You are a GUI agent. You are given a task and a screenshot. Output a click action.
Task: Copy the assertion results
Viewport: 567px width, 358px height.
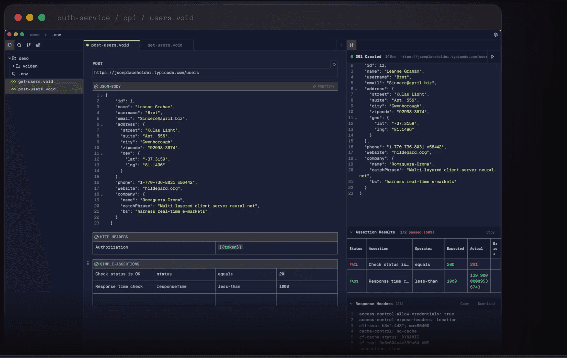click(490, 232)
